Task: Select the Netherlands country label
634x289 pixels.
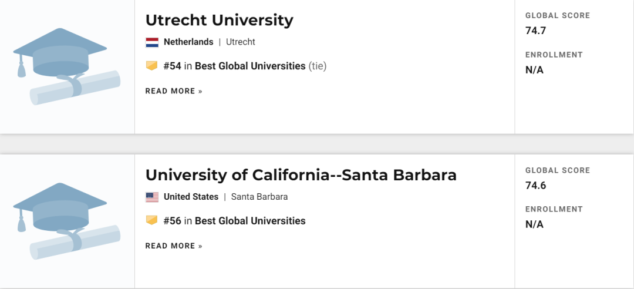Action: (188, 42)
